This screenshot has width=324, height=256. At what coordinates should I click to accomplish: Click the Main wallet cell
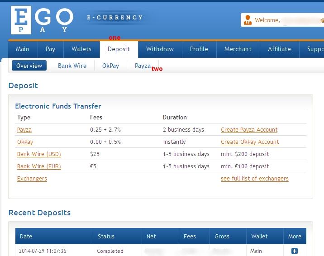coord(256,251)
